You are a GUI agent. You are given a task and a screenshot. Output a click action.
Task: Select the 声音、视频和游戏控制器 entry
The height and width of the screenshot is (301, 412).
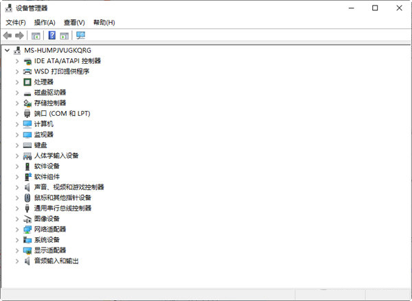69,187
